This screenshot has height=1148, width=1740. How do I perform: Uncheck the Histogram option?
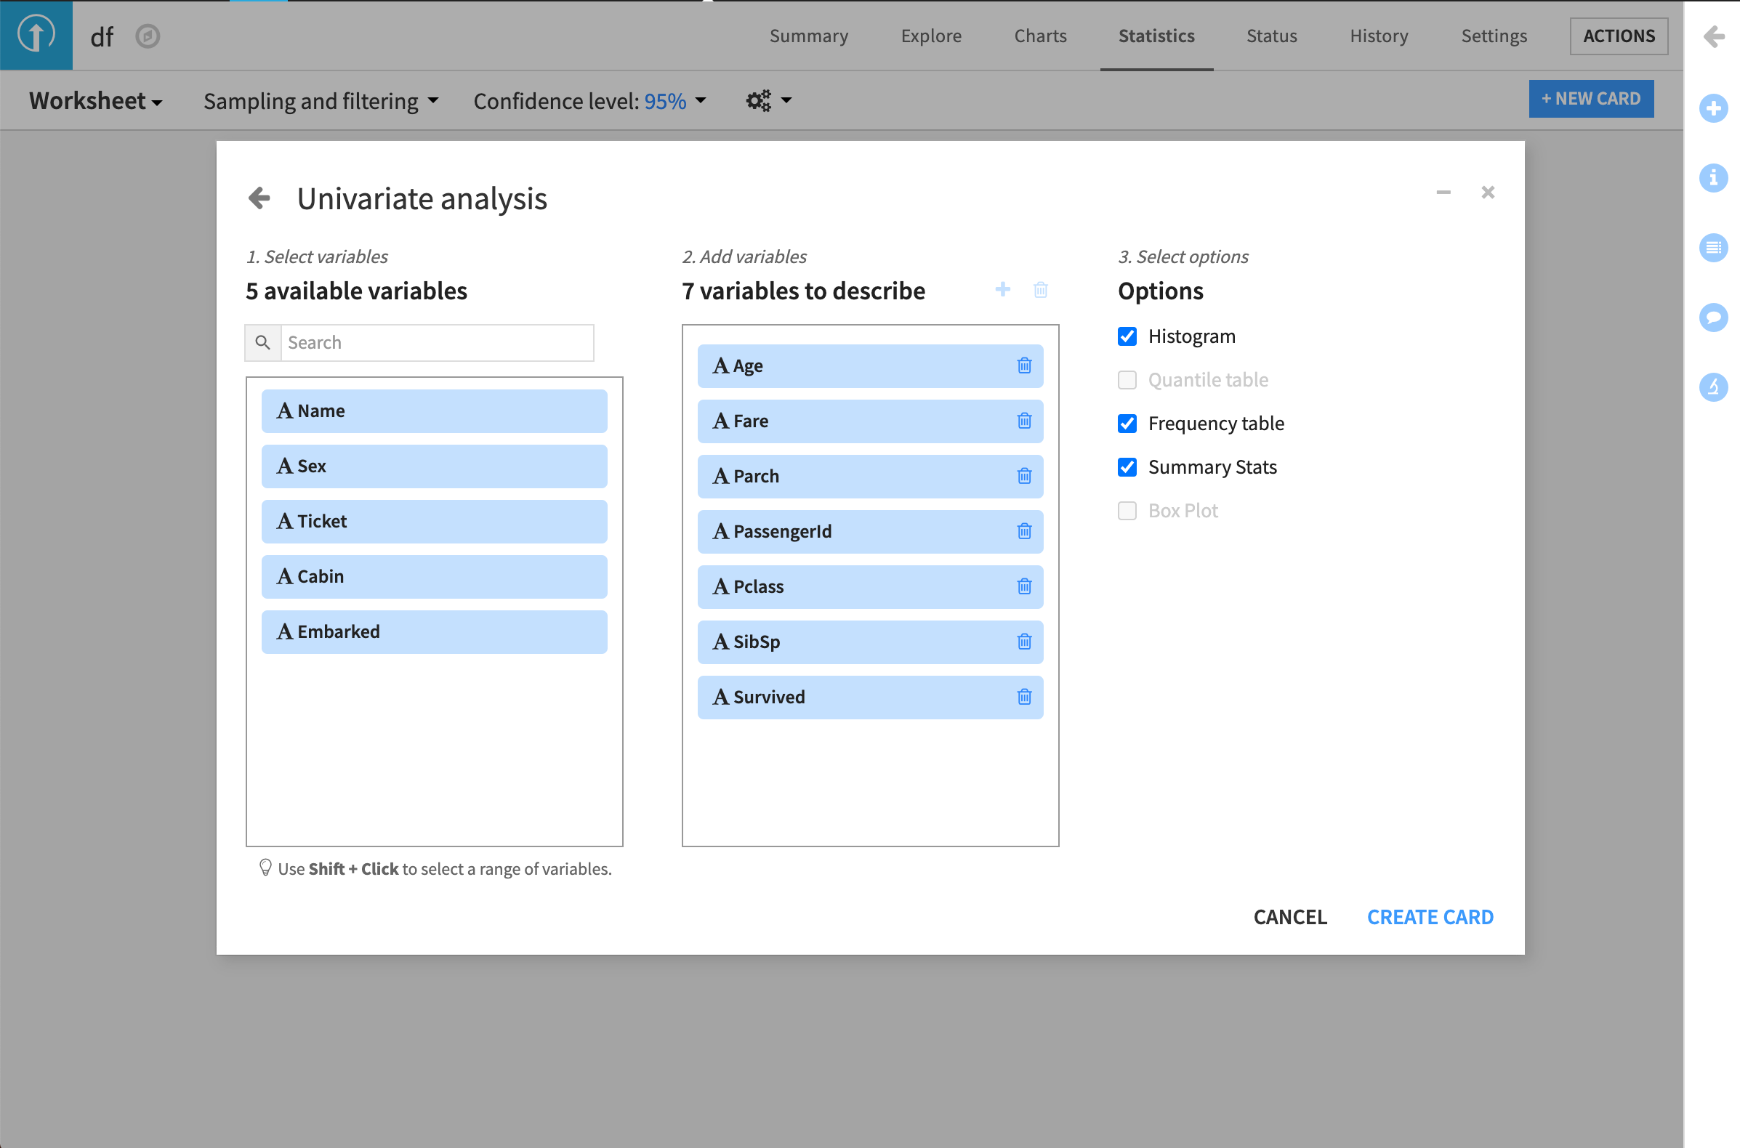(x=1127, y=336)
